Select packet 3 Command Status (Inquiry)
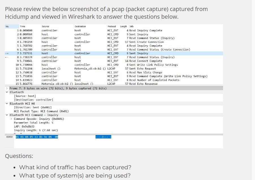Viewport: 255px width, 180px height. point(114,38)
